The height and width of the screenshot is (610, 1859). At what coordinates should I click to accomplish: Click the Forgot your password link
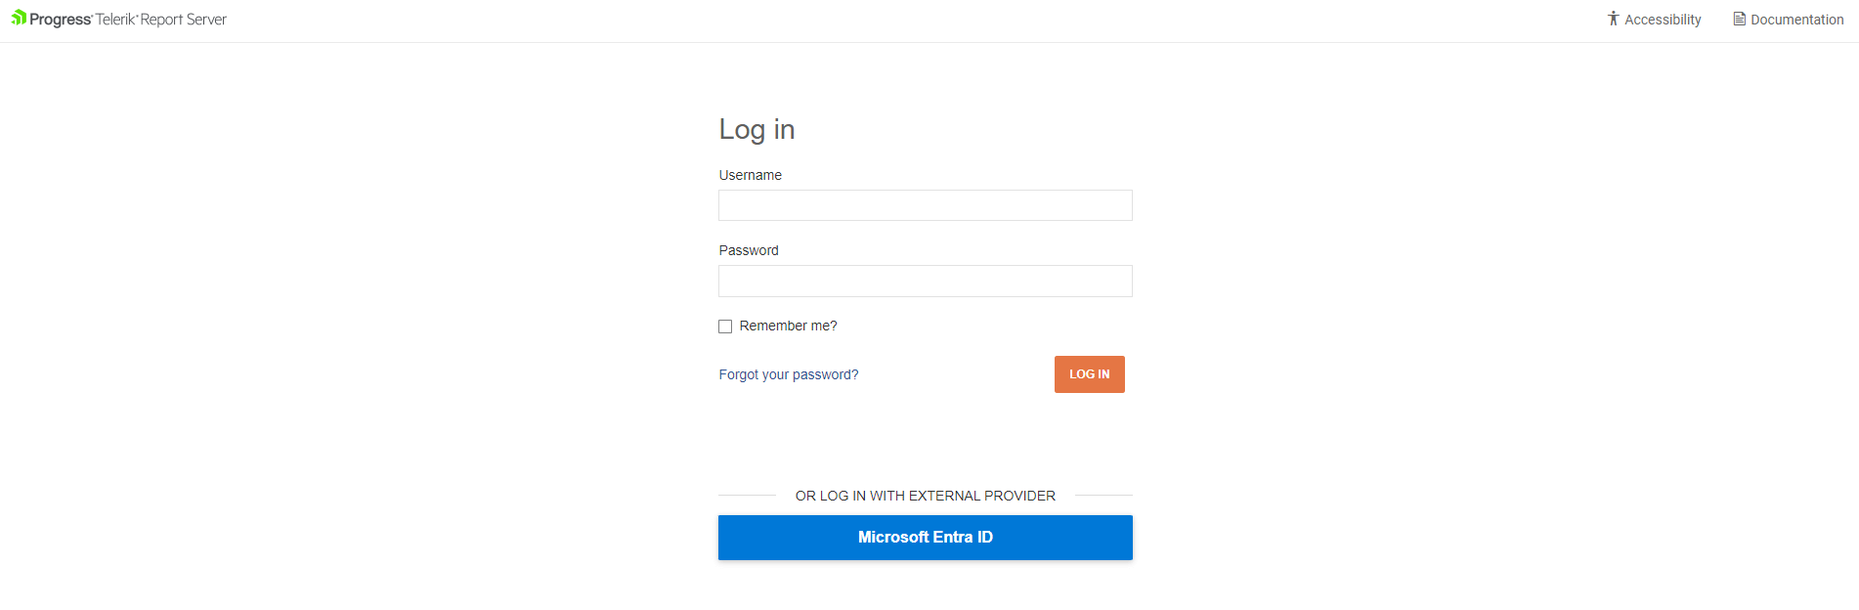(788, 373)
